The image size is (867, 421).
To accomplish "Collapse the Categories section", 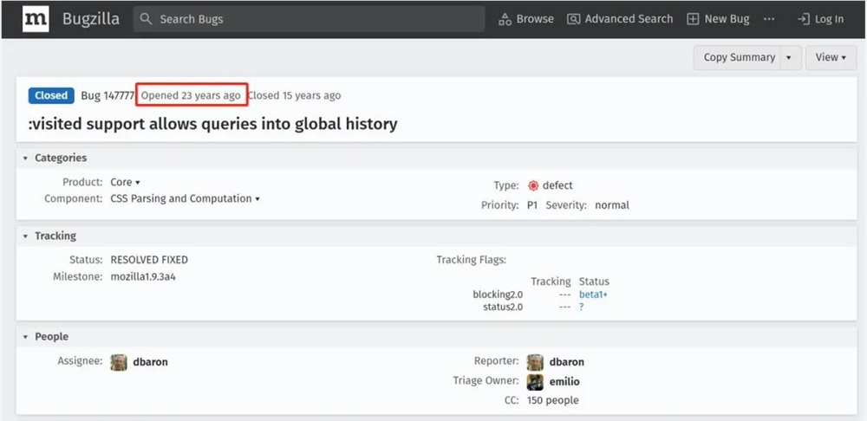I will coord(26,159).
